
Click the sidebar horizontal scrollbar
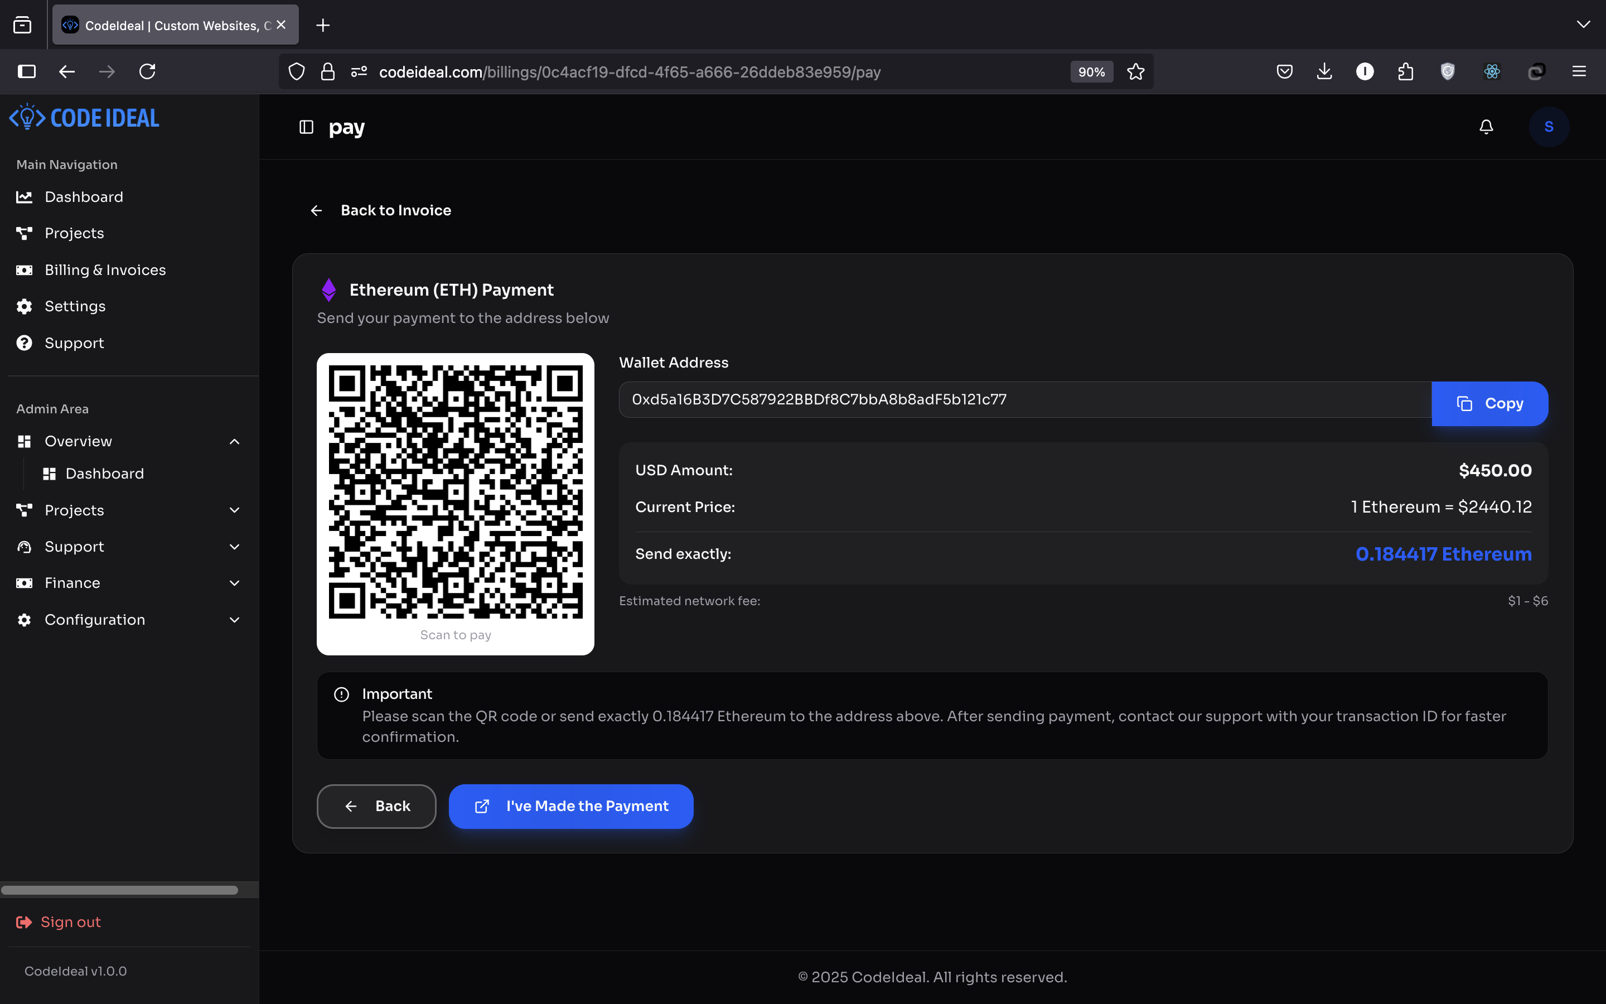(x=119, y=890)
